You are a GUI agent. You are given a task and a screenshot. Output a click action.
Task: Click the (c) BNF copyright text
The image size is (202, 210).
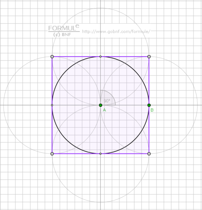tap(62, 34)
